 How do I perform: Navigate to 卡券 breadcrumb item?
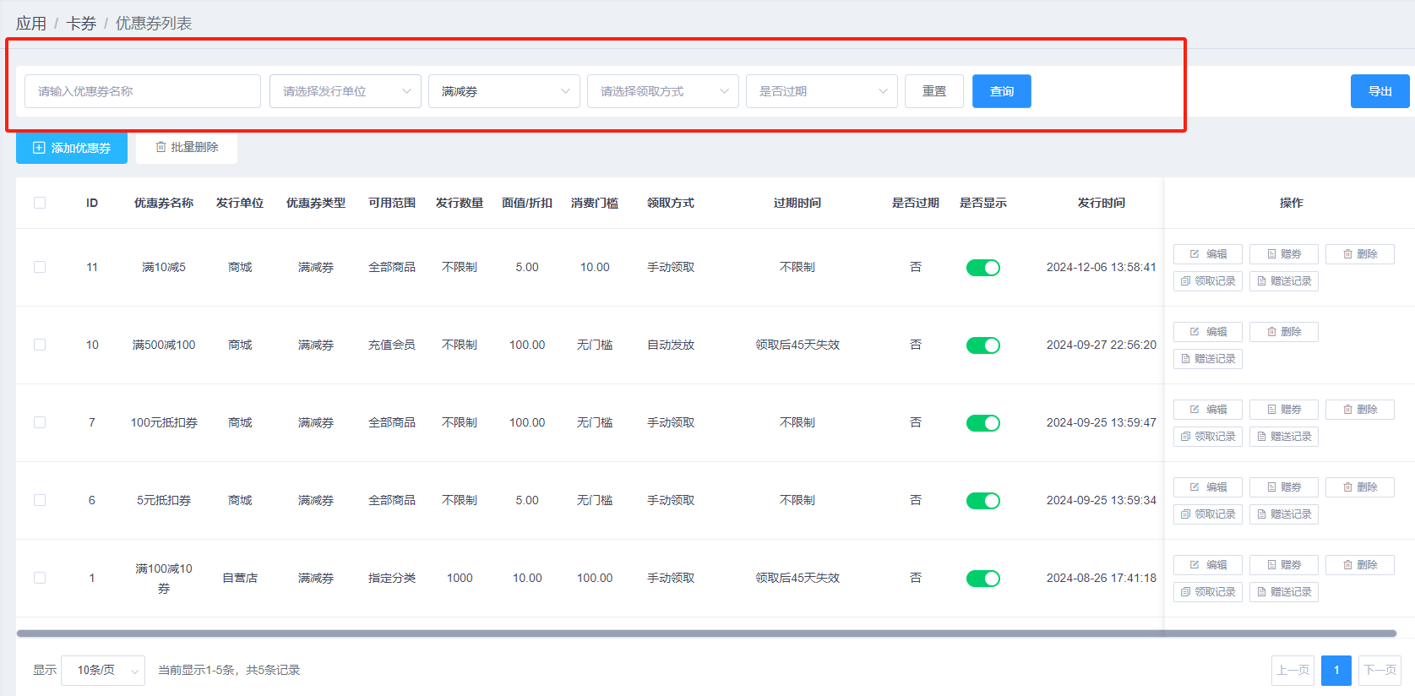[81, 24]
